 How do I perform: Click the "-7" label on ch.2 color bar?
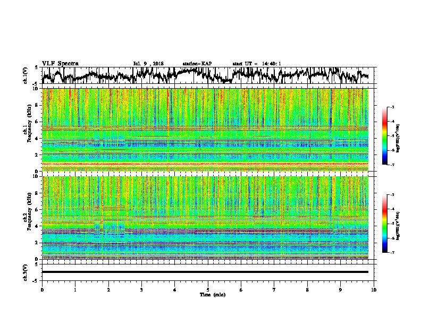tap(392, 252)
